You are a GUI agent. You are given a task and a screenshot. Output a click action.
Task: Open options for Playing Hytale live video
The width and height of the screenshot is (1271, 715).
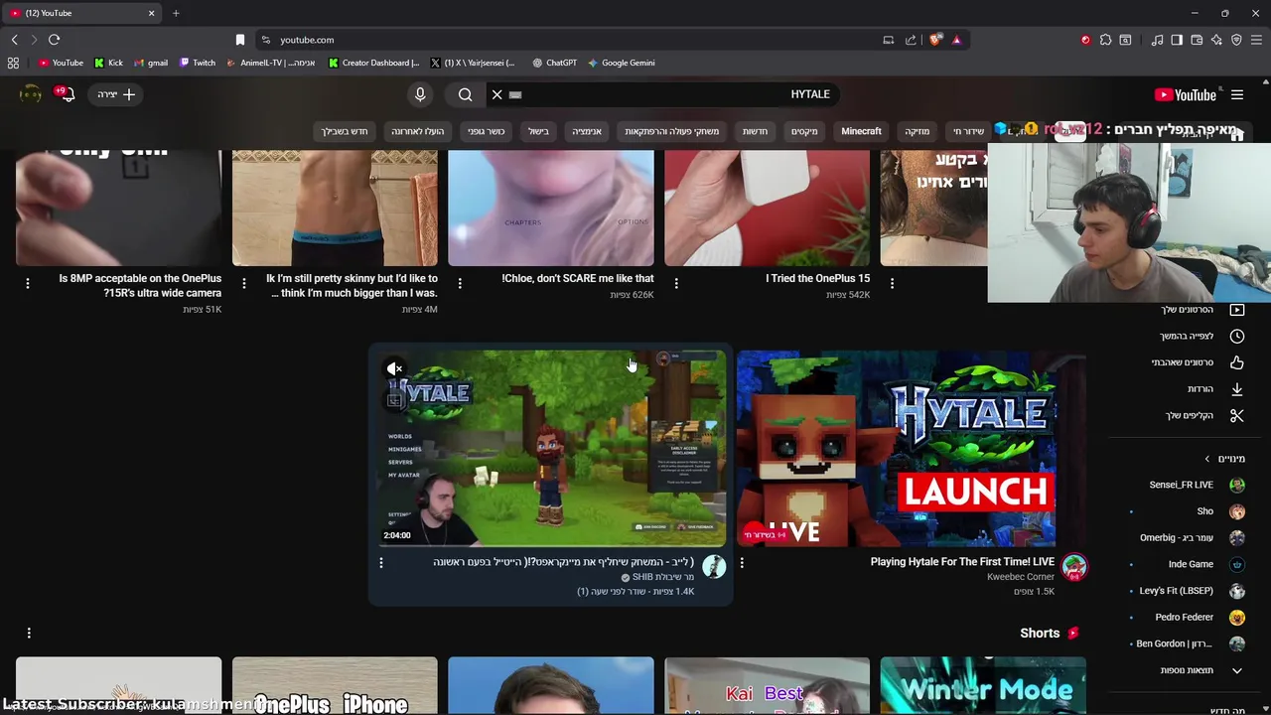tap(742, 563)
